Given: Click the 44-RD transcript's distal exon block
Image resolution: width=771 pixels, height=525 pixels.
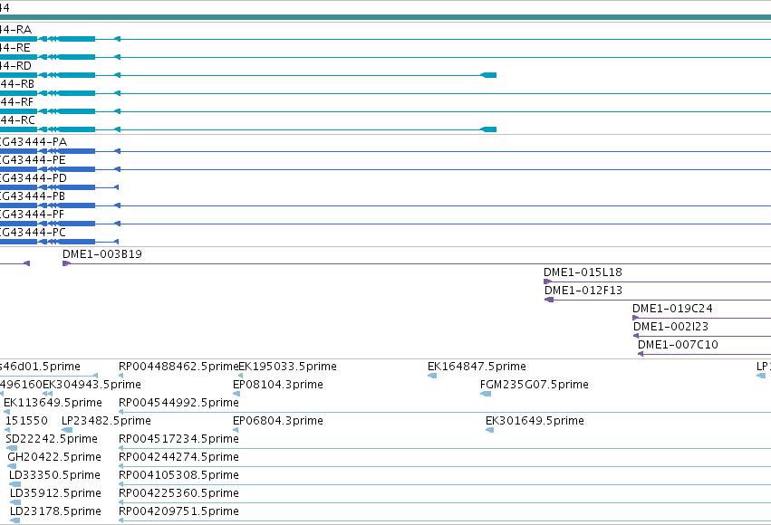Looking at the screenshot, I should [488, 75].
